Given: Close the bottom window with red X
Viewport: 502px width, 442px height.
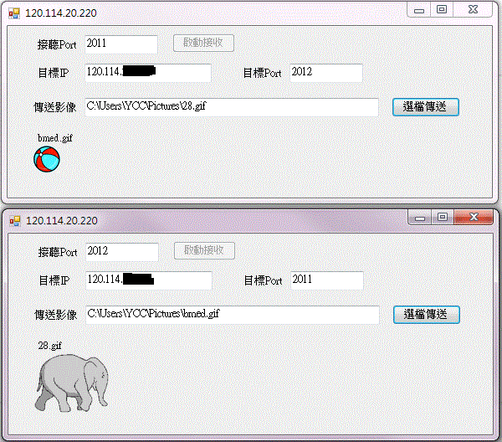Looking at the screenshot, I should tap(474, 217).
